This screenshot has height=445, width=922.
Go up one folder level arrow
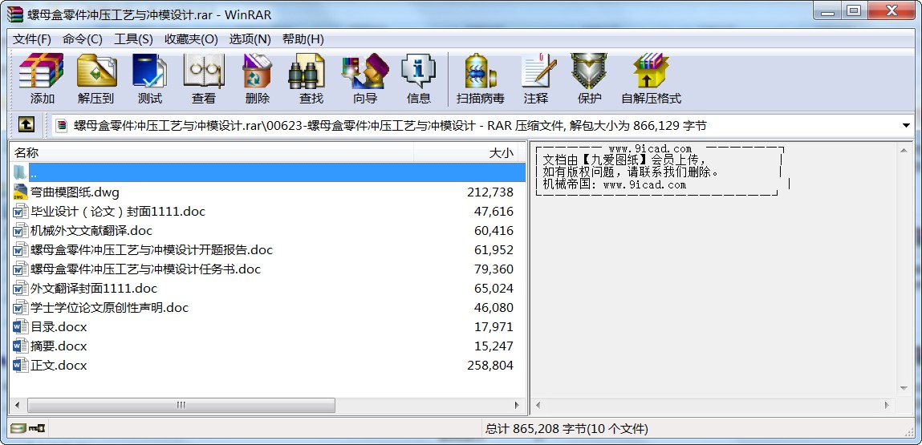[26, 124]
